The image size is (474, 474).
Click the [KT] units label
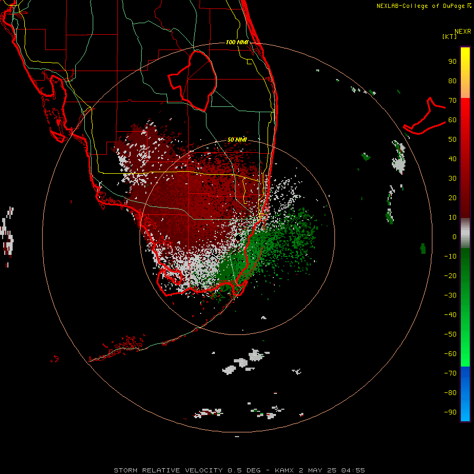pos(450,36)
